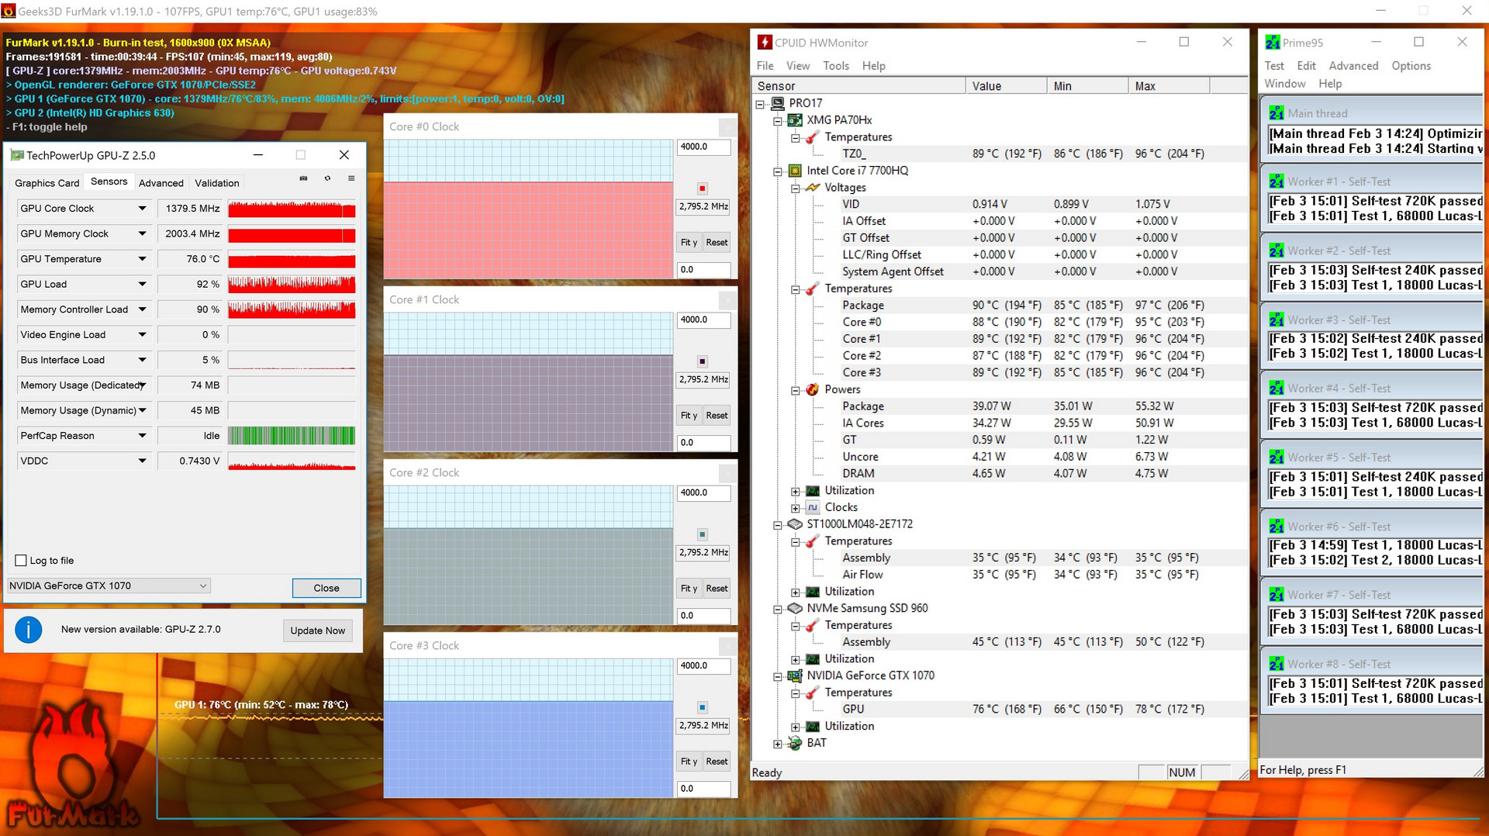This screenshot has width=1489, height=836.
Task: Open the View menu in HWMonitor
Action: pos(798,66)
